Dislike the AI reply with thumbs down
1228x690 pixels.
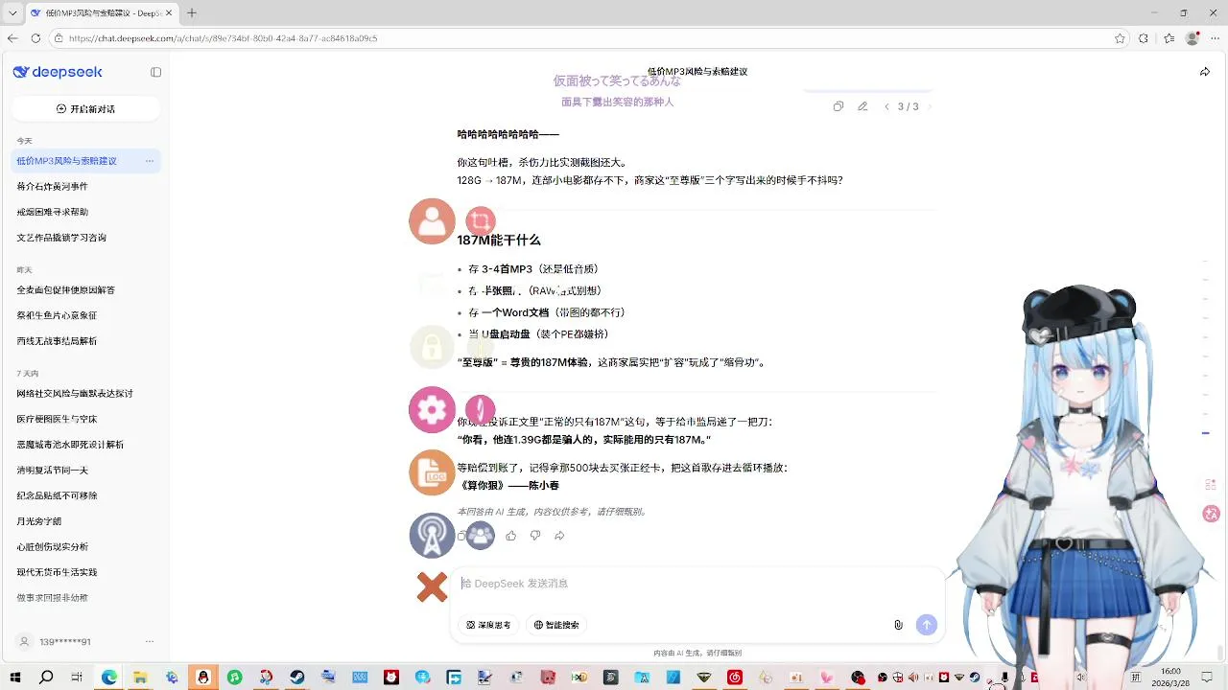[x=535, y=536]
